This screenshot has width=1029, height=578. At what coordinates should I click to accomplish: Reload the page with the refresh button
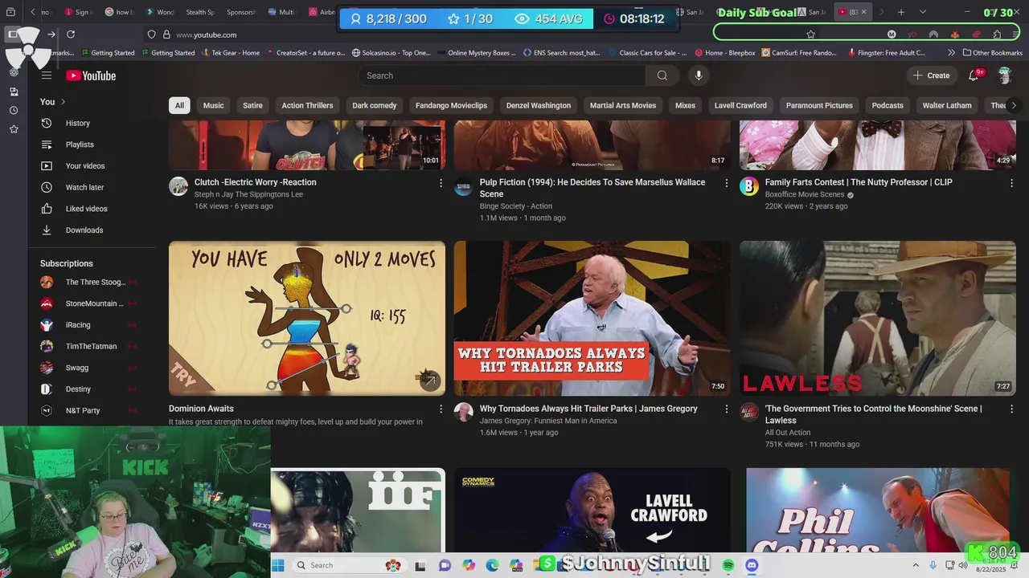pos(71,35)
